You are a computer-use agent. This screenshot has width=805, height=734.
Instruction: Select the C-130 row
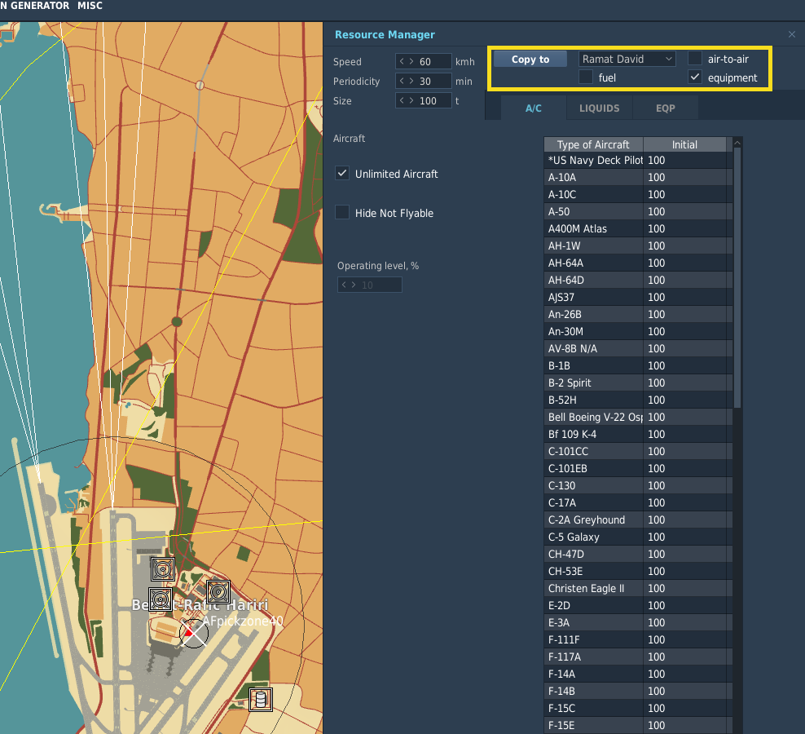[x=638, y=486]
